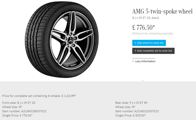196x120 pixels.
Task: Click the 'Without tires. Excluding assembly.' note
Action: point(153,34)
